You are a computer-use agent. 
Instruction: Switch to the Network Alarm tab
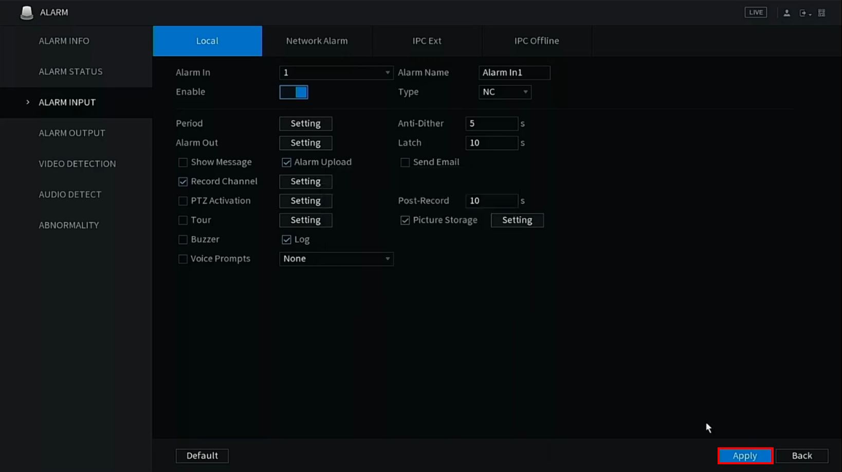pyautogui.click(x=317, y=41)
